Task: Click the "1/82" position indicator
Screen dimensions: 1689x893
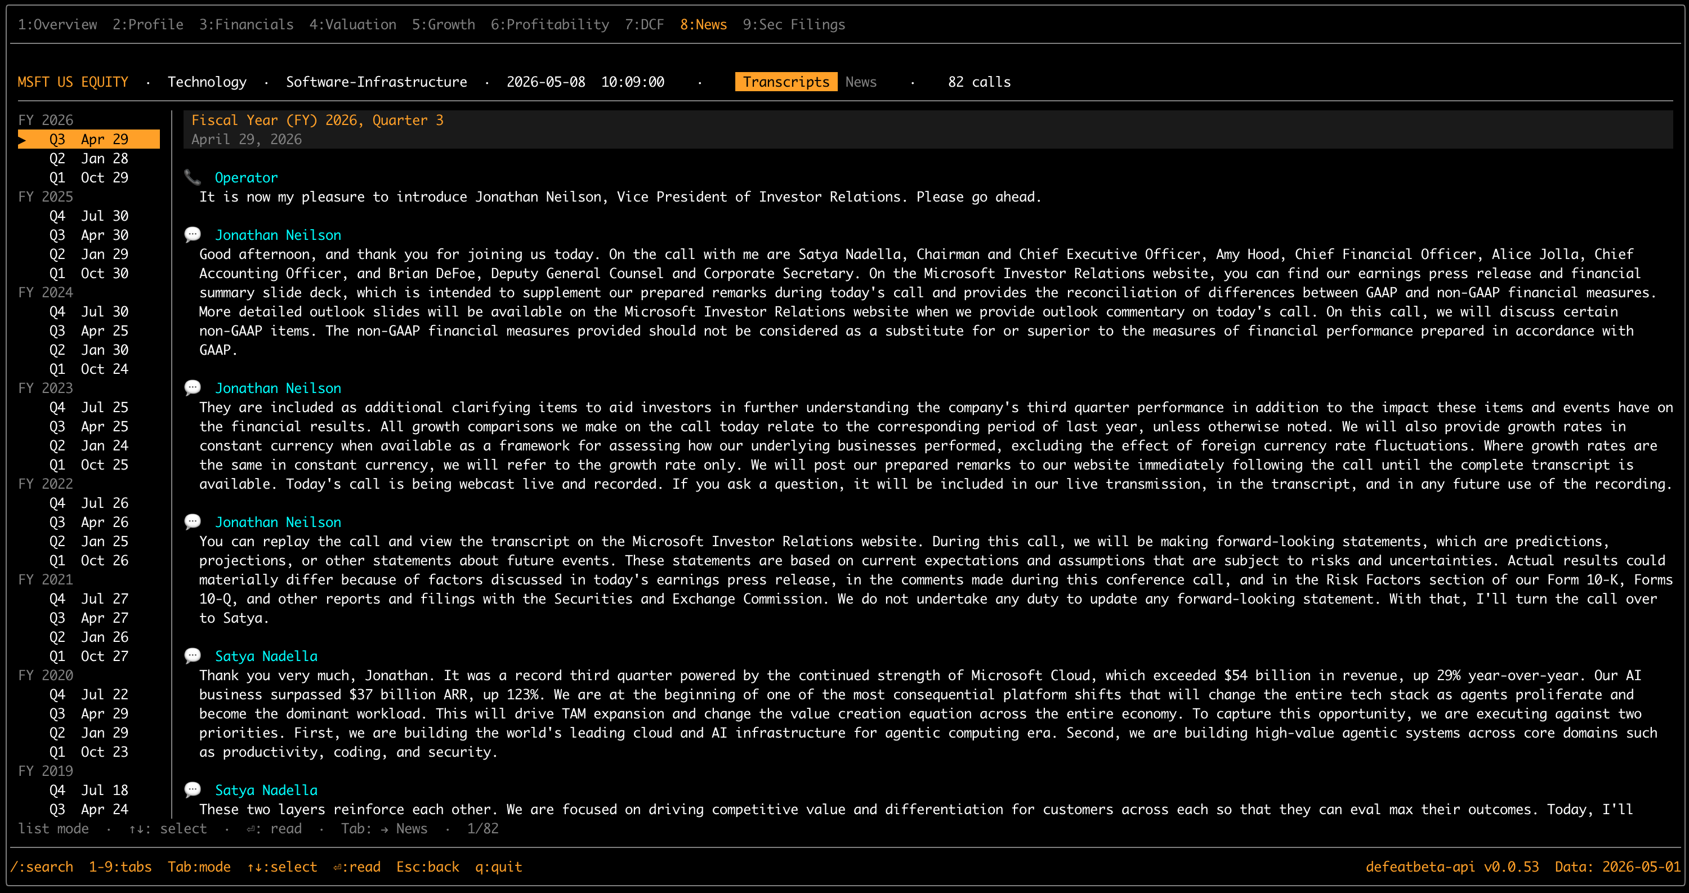Action: 482,828
